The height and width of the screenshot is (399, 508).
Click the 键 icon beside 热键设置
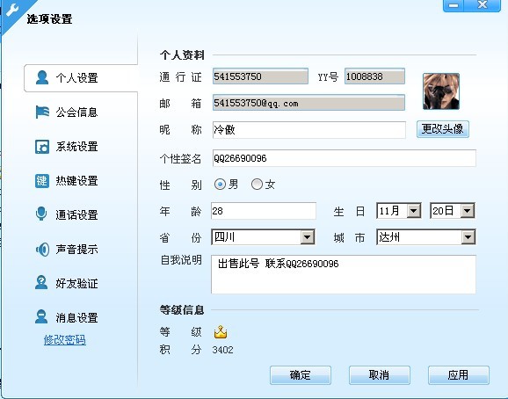(42, 181)
